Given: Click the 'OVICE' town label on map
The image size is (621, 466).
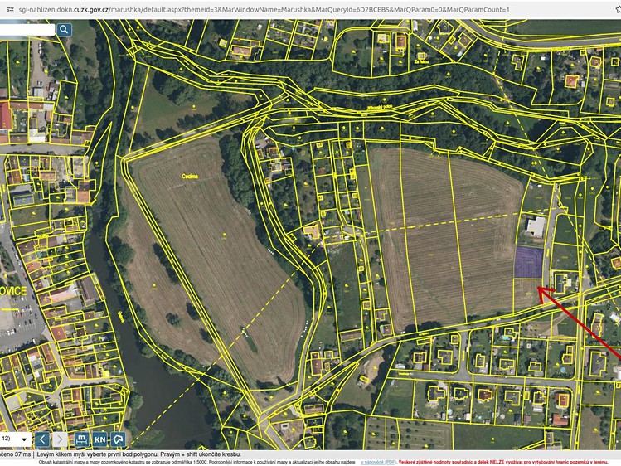Looking at the screenshot, I should (13, 291).
